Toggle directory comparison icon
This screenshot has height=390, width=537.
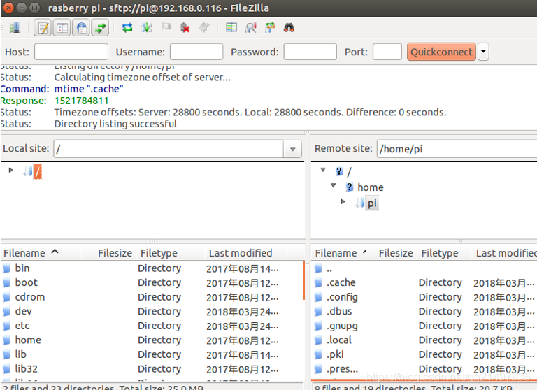click(251, 27)
